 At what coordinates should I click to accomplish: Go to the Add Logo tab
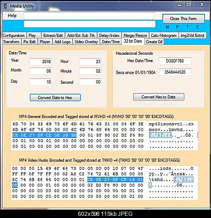click(x=62, y=42)
